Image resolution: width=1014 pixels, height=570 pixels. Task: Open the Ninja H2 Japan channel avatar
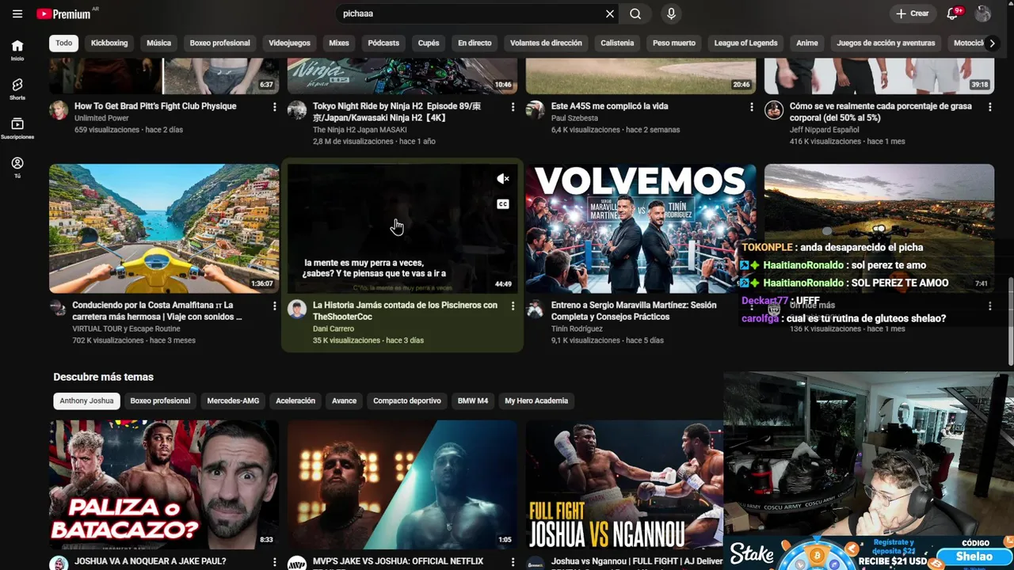297,110
